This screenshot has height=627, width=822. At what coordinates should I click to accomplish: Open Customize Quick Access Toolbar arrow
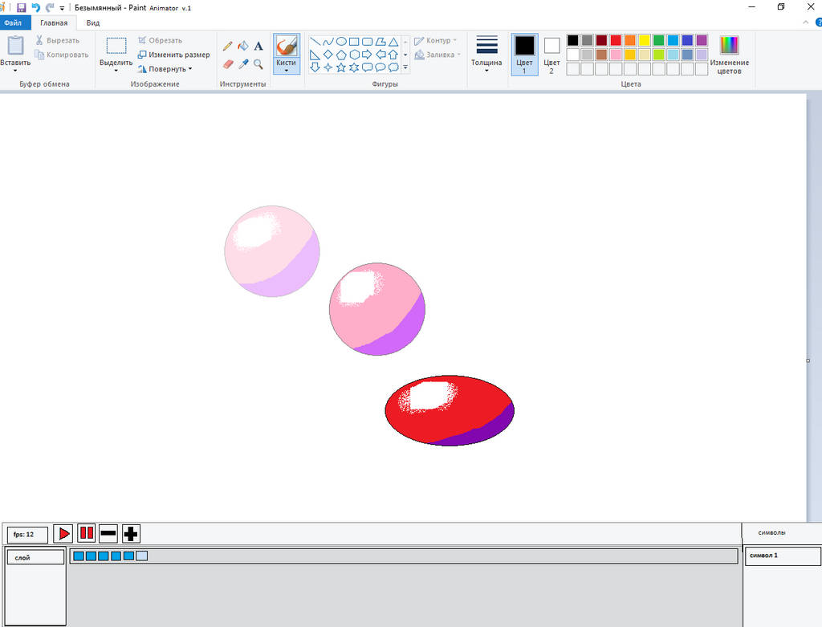click(x=62, y=8)
